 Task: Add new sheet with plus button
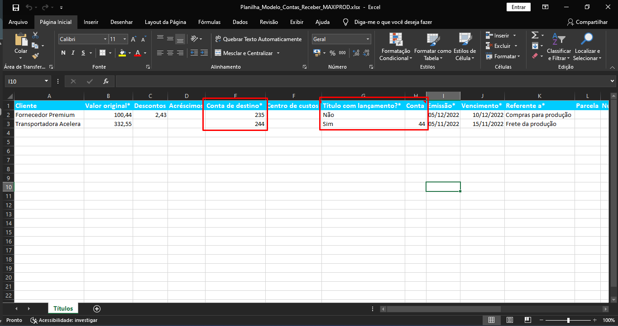(x=96, y=309)
